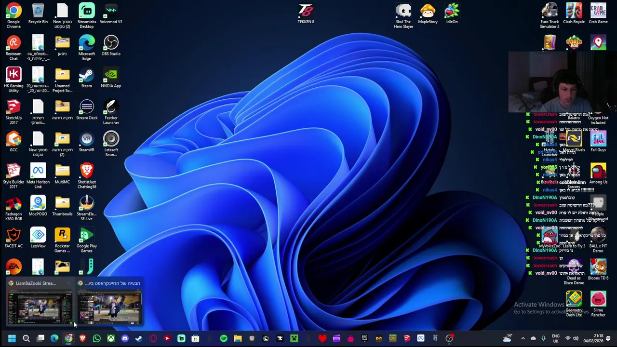Open the NVIDIA App desktop shortcut
Image resolution: width=617 pixels, height=347 pixels.
tap(111, 78)
